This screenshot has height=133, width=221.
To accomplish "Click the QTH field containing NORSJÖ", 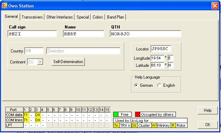I will [x=145, y=34].
